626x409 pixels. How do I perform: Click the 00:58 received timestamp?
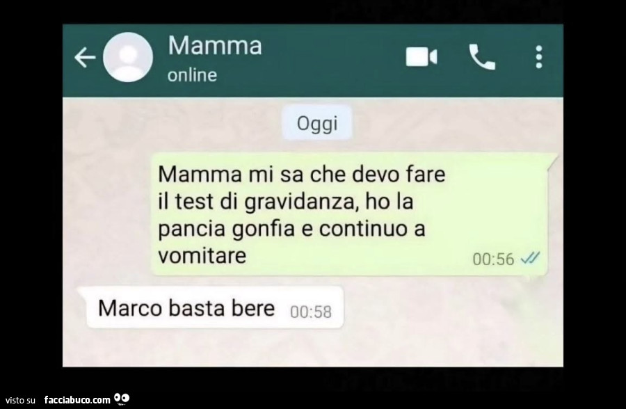pyautogui.click(x=311, y=312)
